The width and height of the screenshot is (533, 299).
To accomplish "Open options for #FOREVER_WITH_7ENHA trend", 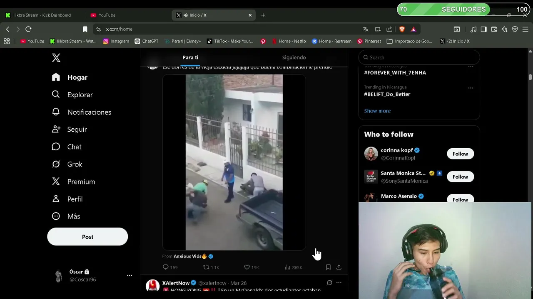I will [471, 66].
